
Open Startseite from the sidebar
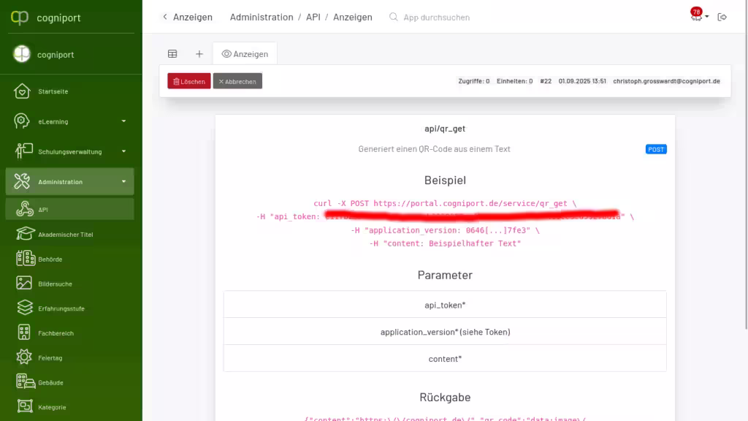click(x=53, y=91)
